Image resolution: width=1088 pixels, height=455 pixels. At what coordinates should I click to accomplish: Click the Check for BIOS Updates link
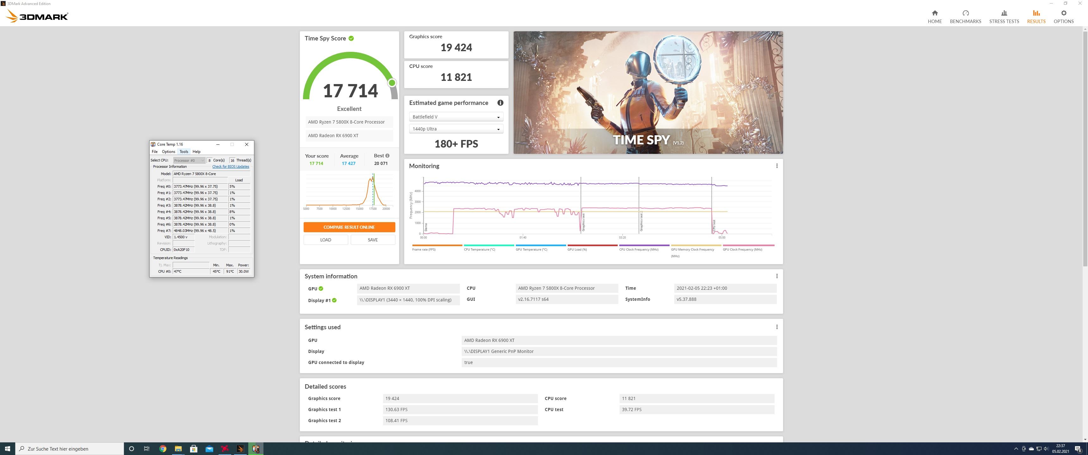tap(231, 167)
